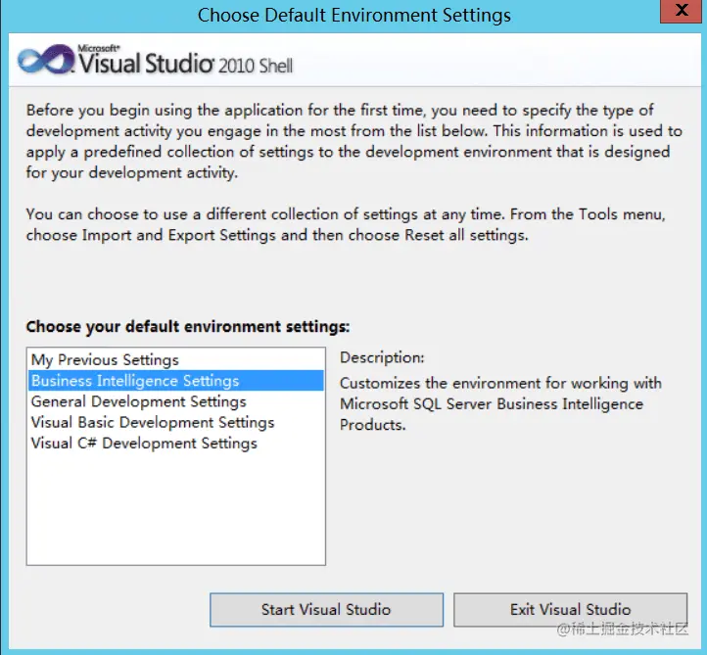Image resolution: width=707 pixels, height=655 pixels.
Task: Click the 'Choose your default environment settings' heading
Action: (188, 326)
